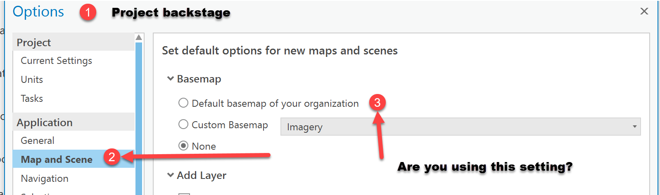Open the Tasks options page
Screen dimensions: 660x195
(x=32, y=99)
